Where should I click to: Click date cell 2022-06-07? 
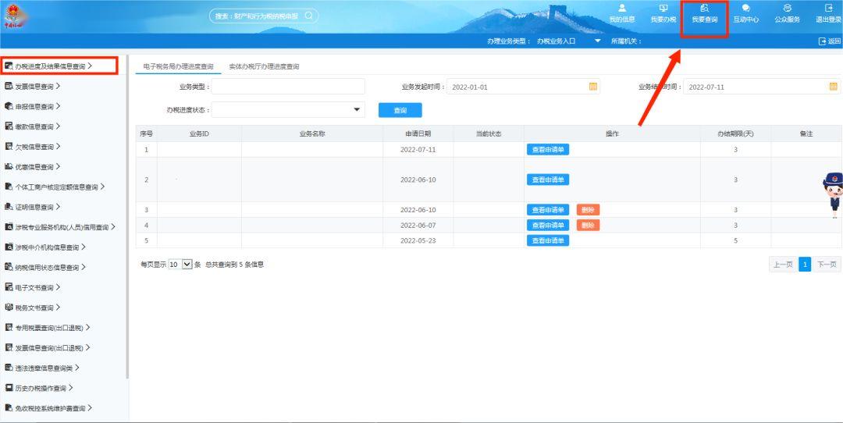pos(418,226)
